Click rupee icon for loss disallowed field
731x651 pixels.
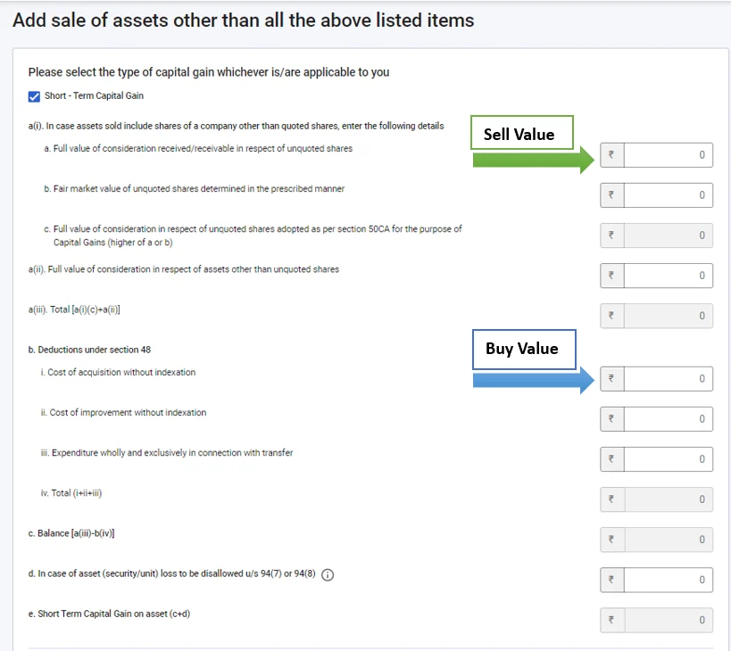[x=611, y=580]
